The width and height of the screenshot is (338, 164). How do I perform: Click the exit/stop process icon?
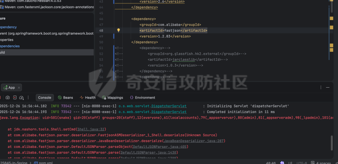[x=15, y=97]
